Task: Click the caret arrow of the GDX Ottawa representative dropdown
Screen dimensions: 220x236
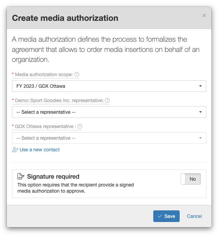Action: pos(200,138)
